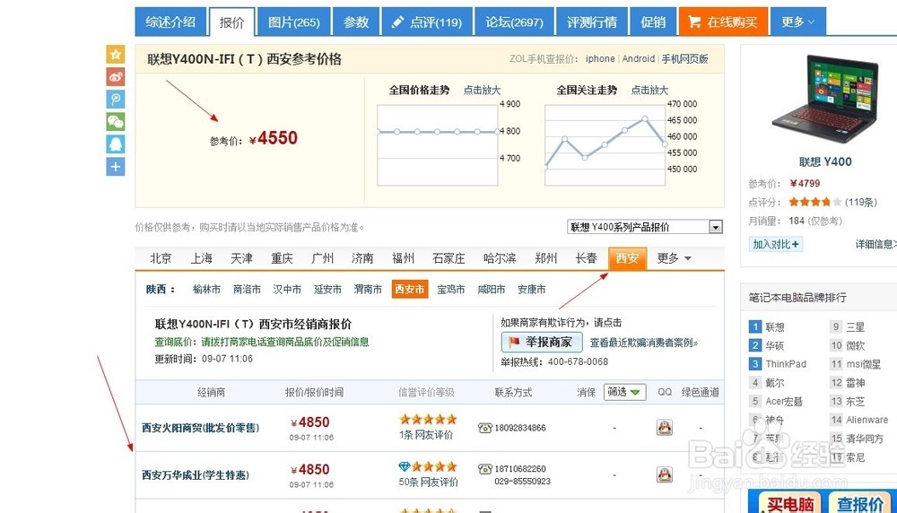Select the 报价 tab
Image resolution: width=897 pixels, height=513 pixels.
[x=231, y=22]
